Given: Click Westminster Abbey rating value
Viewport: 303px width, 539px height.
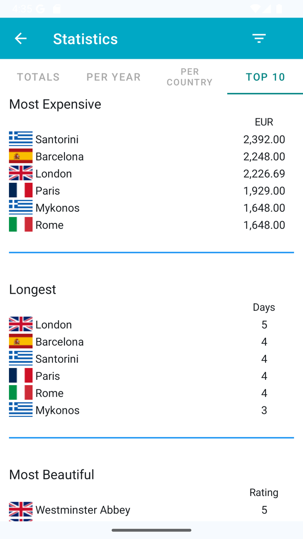Looking at the screenshot, I should [x=264, y=510].
